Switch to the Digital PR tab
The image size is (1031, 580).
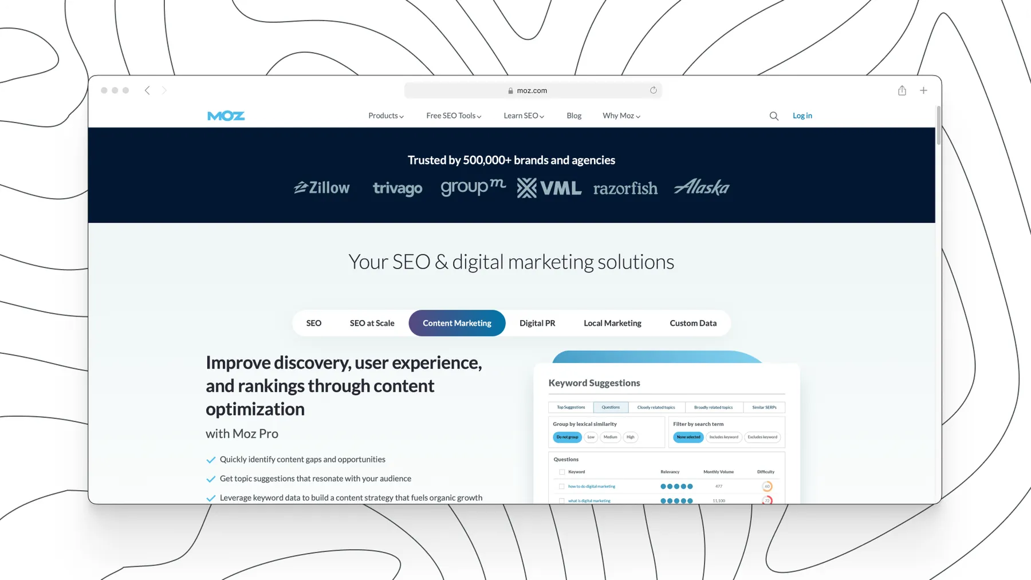(x=537, y=323)
